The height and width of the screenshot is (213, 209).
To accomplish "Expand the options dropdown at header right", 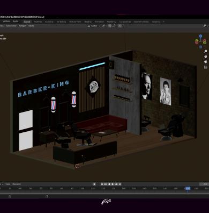I will coord(206,26).
